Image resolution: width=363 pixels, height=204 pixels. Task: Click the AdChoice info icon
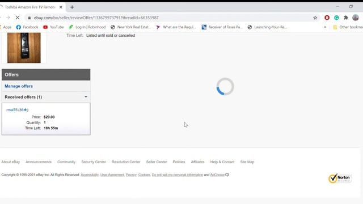(x=227, y=175)
